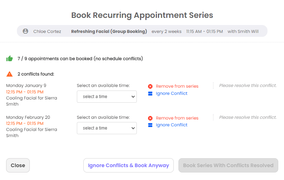This screenshot has width=284, height=180.
Task: Open the time dropdown for Monday February 20
Action: [x=107, y=128]
